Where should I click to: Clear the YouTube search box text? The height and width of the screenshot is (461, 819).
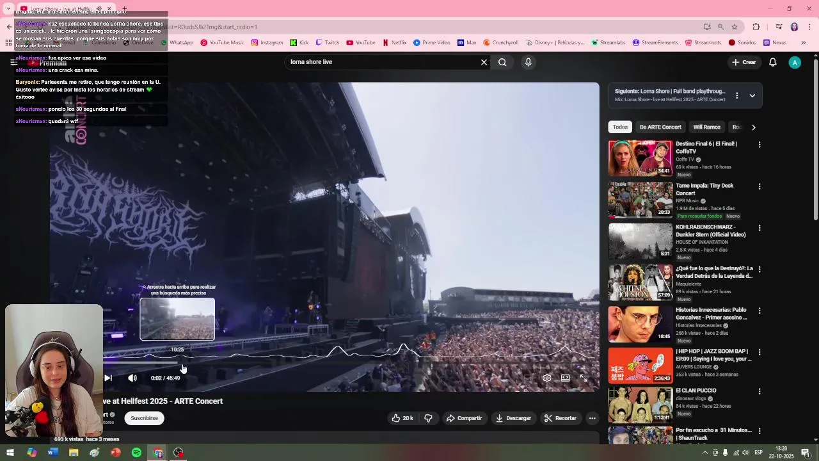(x=484, y=62)
